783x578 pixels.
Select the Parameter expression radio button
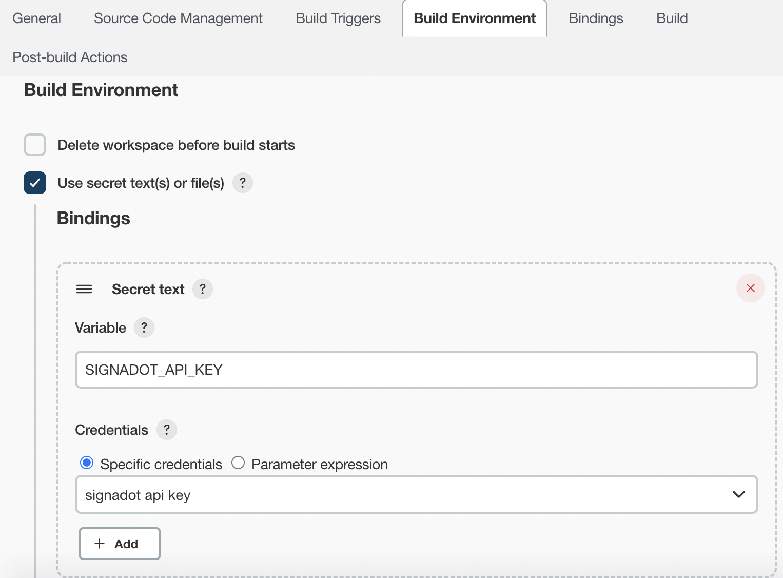point(238,463)
